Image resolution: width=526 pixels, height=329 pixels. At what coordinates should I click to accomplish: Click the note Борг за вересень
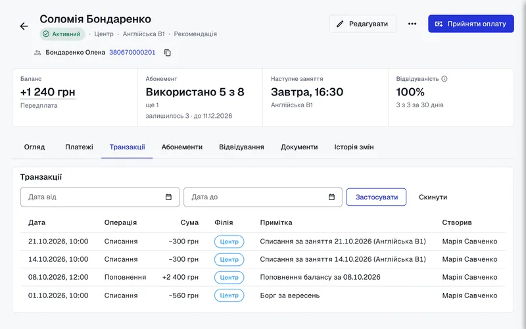click(290, 295)
